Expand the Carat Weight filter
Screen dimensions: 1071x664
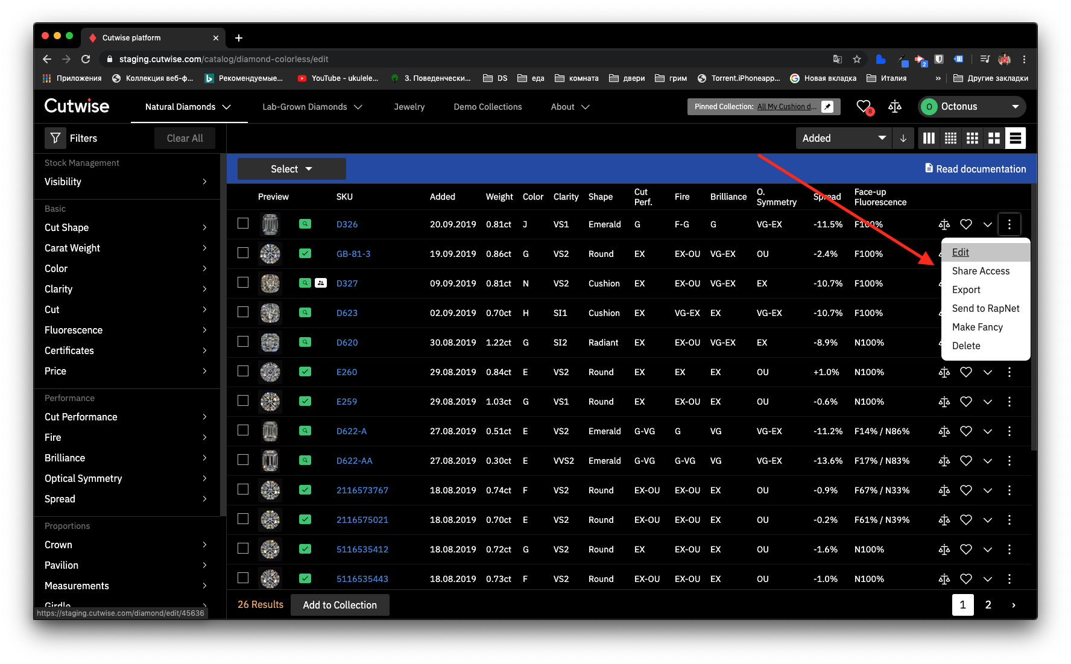point(126,248)
